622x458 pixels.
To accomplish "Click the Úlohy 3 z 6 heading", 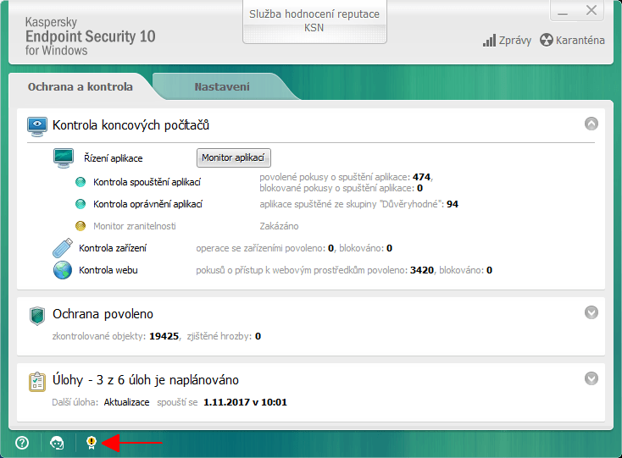I will tap(146, 380).
